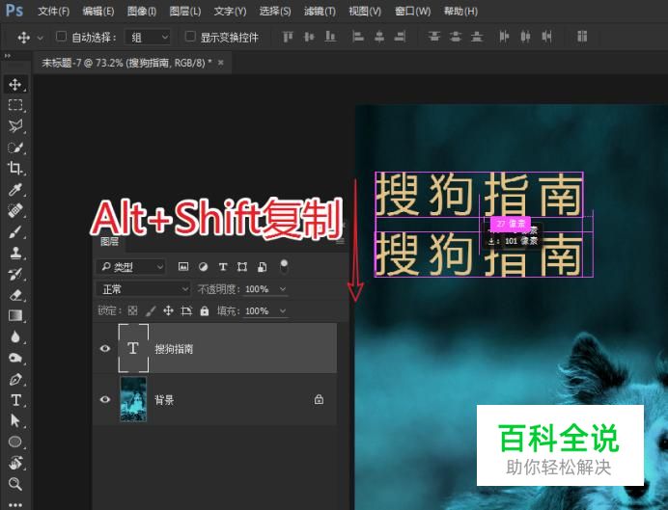Filter layers by type layer icon
Screen dimensions: 668x510
222,267
